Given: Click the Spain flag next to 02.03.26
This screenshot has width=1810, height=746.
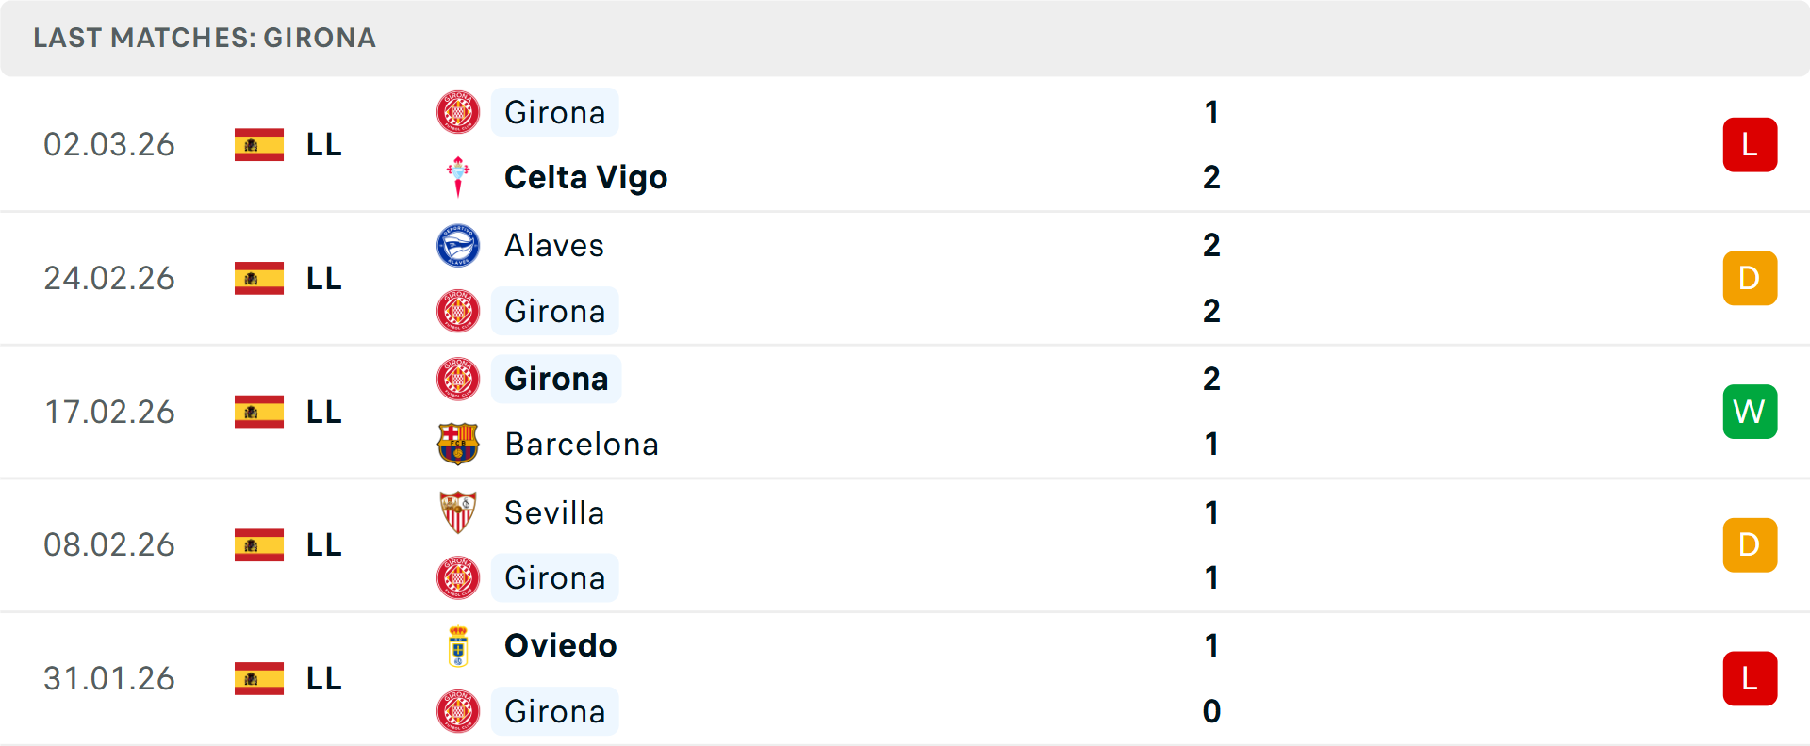Looking at the screenshot, I should coord(257,144).
